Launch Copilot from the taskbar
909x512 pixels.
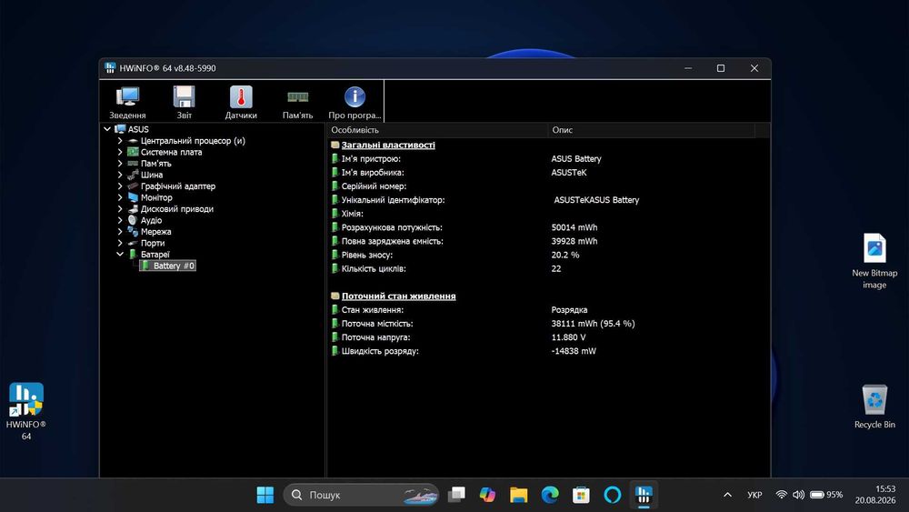487,495
